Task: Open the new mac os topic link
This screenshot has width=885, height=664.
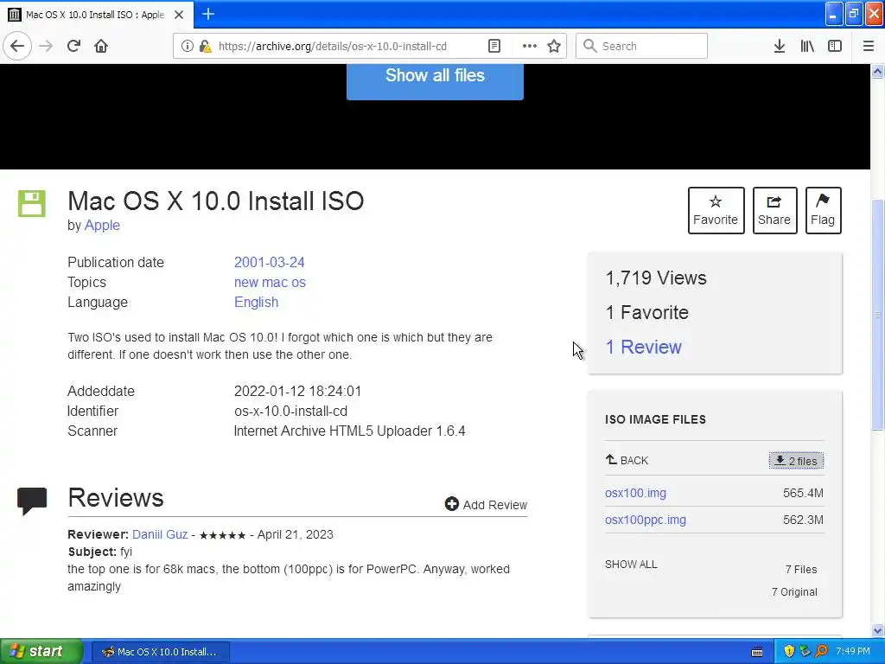Action: [x=270, y=283]
